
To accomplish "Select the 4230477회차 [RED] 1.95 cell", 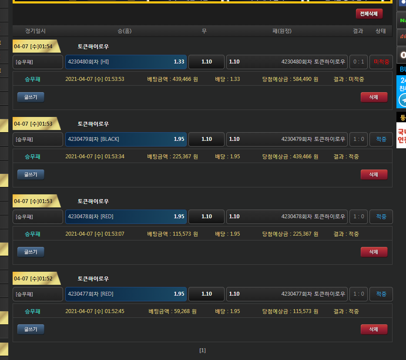I will 126,294.
